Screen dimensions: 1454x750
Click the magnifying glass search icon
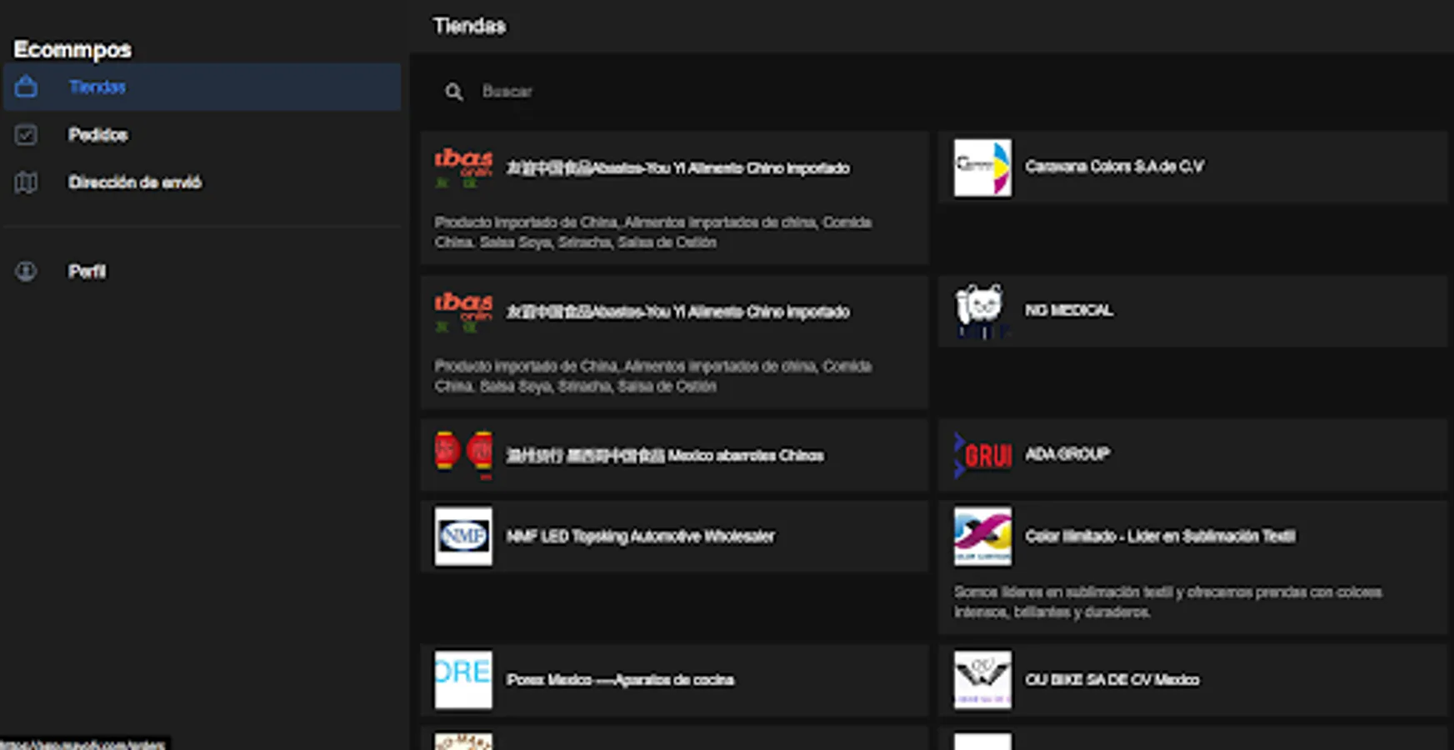[453, 92]
